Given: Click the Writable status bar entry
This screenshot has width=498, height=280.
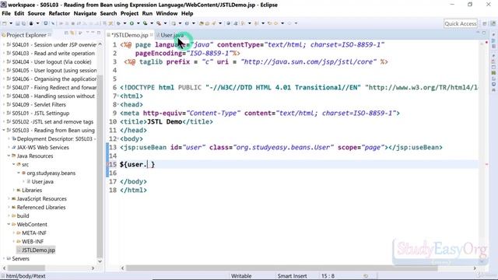Looking at the screenshot, I should tap(241, 276).
